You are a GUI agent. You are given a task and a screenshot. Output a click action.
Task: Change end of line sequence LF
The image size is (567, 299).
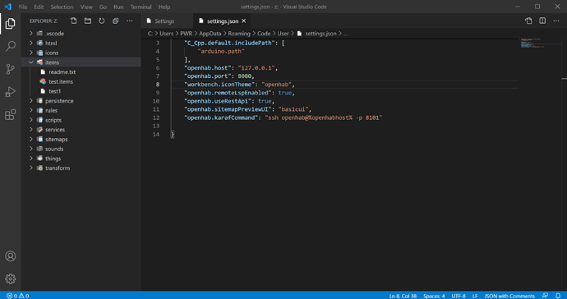click(475, 296)
